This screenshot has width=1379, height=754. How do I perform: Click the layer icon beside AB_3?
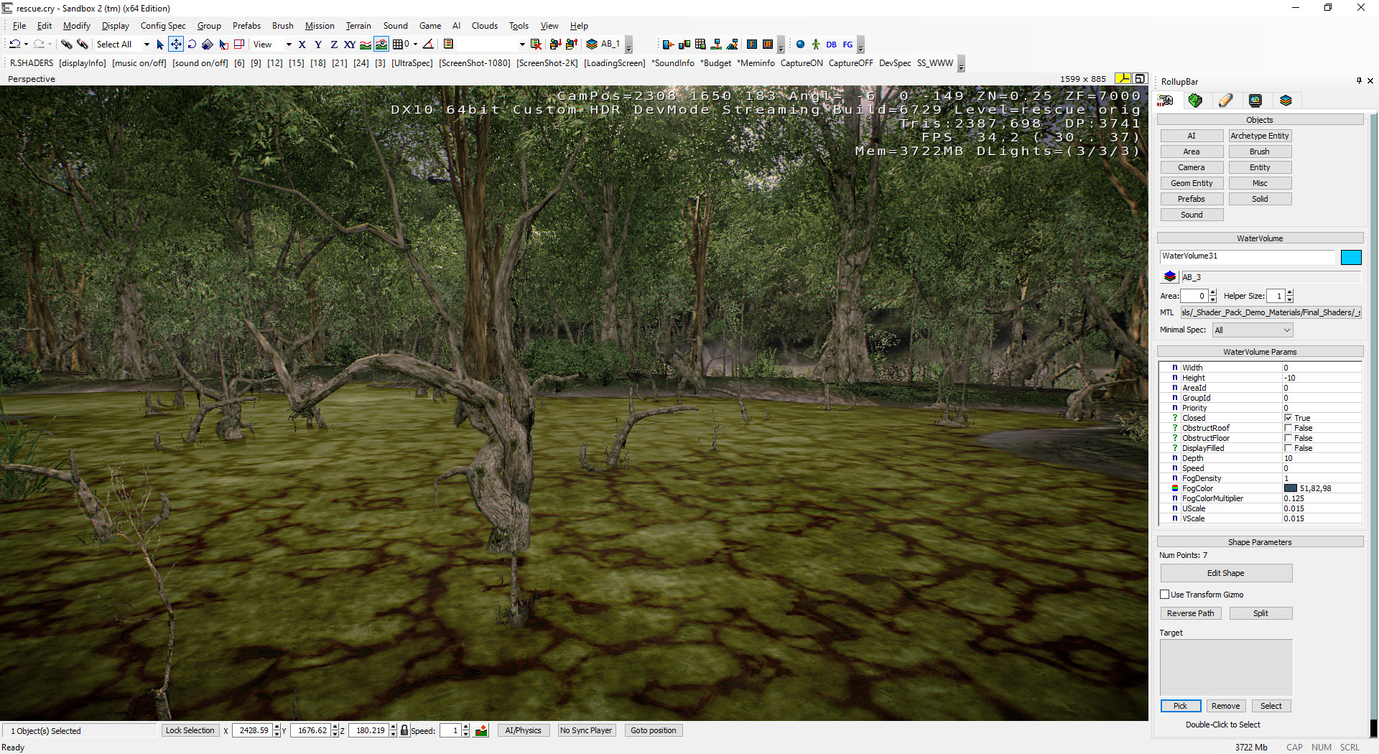tap(1170, 276)
